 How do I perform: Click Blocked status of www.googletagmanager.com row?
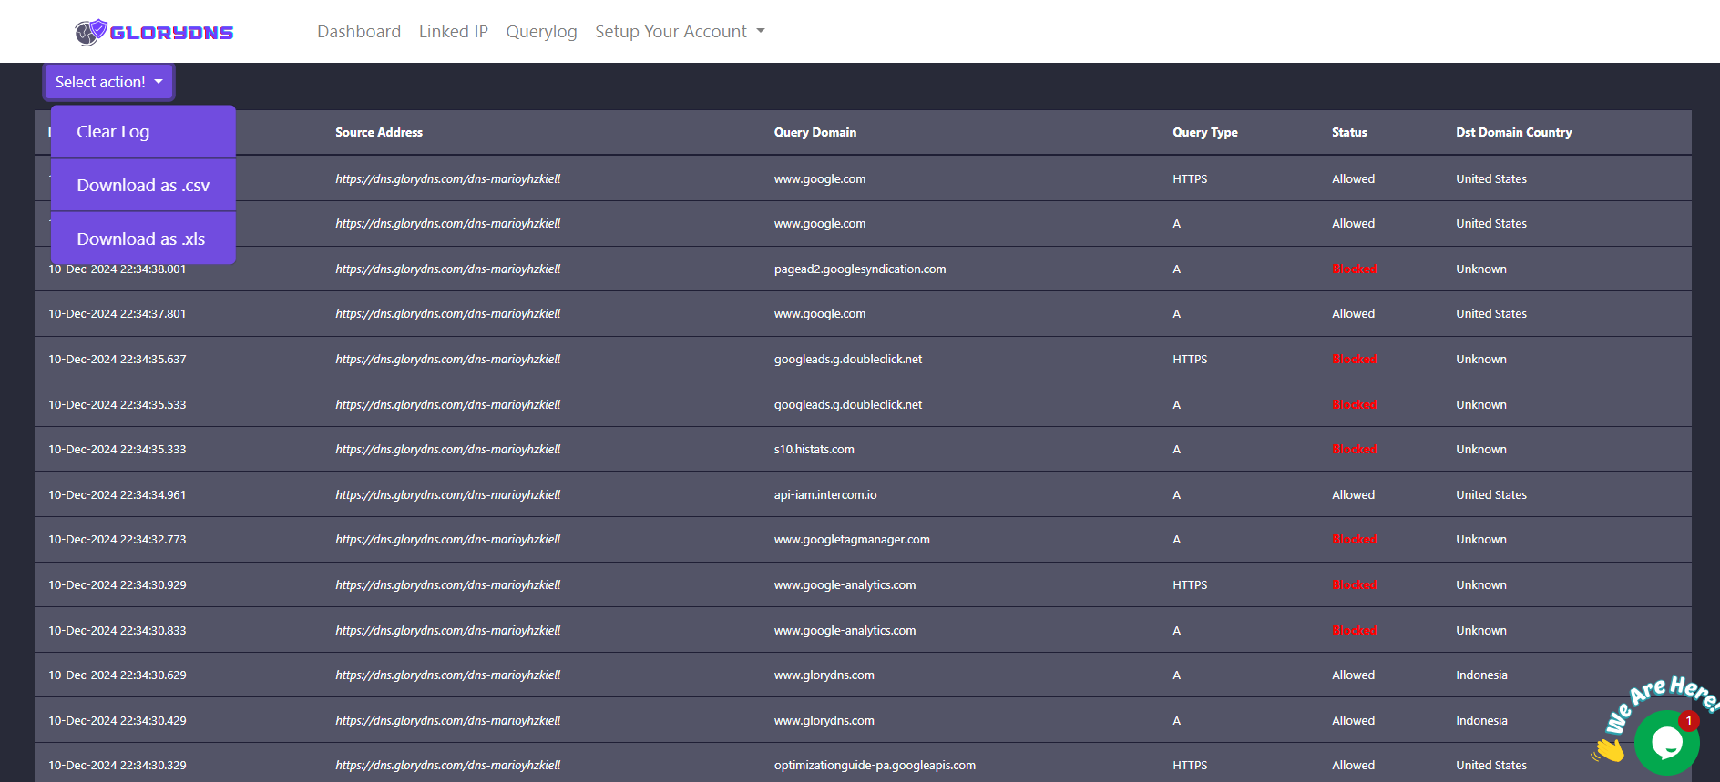[1355, 539]
